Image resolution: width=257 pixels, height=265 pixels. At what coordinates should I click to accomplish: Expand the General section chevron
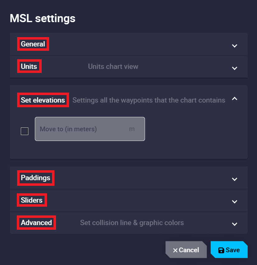(235, 46)
